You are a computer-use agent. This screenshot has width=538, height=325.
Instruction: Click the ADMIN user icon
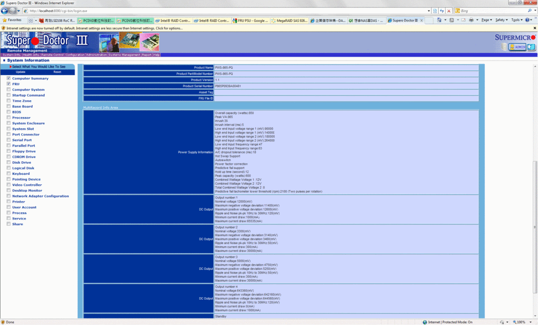click(x=516, y=47)
